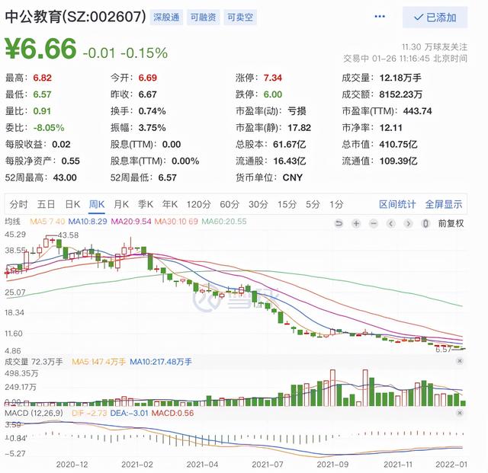Click the 委比 value -8.05%
Viewport: 488px width, 473px height.
(49, 127)
